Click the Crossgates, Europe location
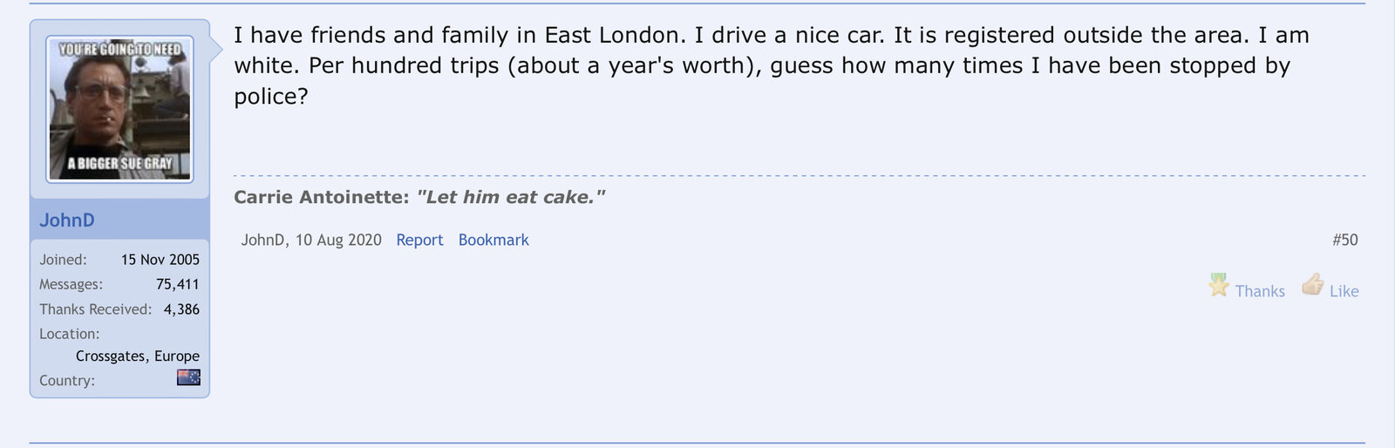The height and width of the screenshot is (448, 1395). (x=138, y=356)
